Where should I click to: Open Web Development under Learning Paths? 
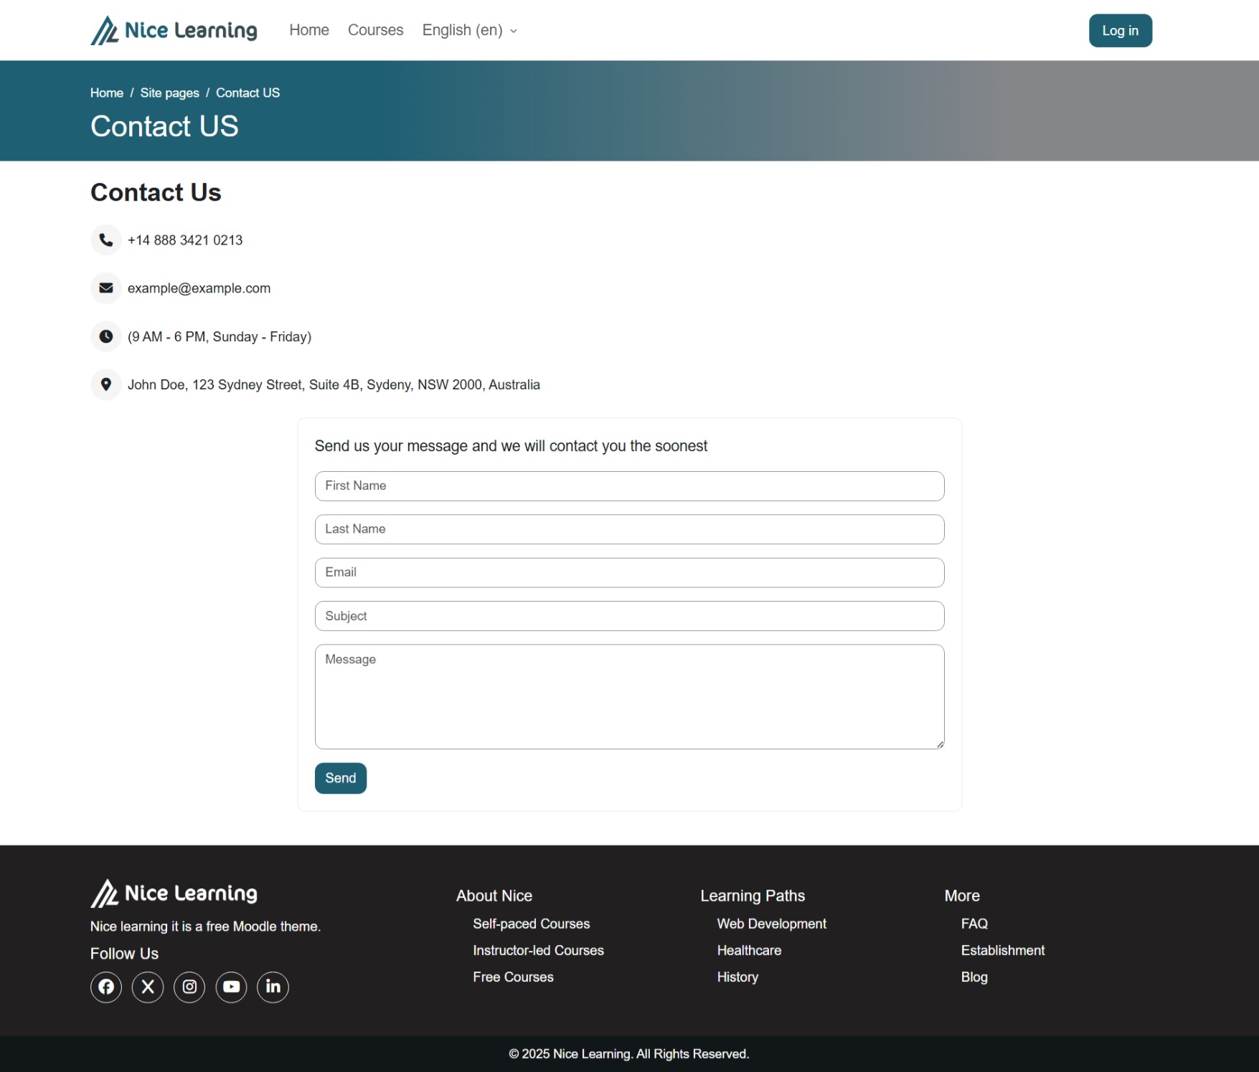pos(771,924)
